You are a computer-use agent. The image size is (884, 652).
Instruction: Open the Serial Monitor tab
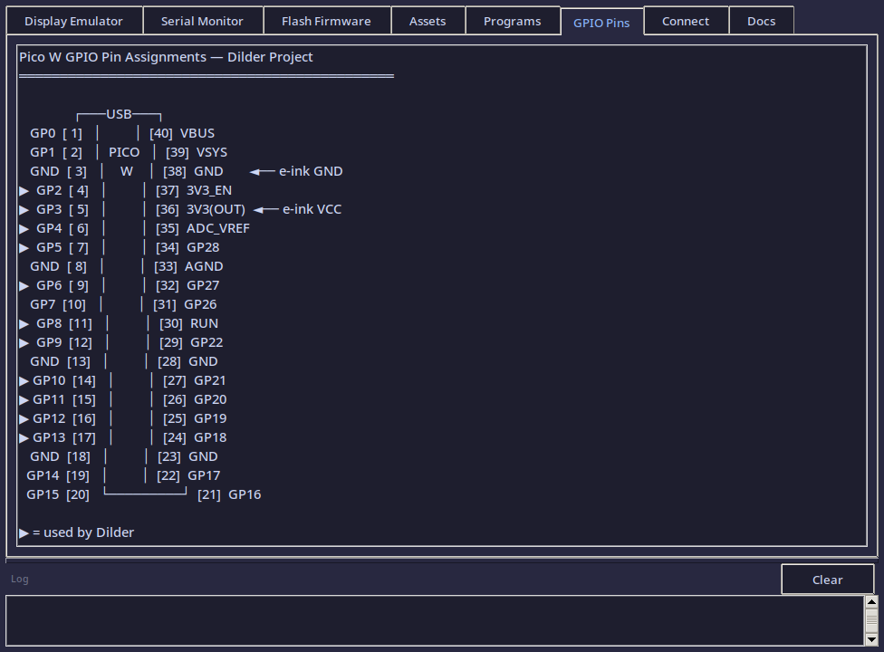coord(202,21)
